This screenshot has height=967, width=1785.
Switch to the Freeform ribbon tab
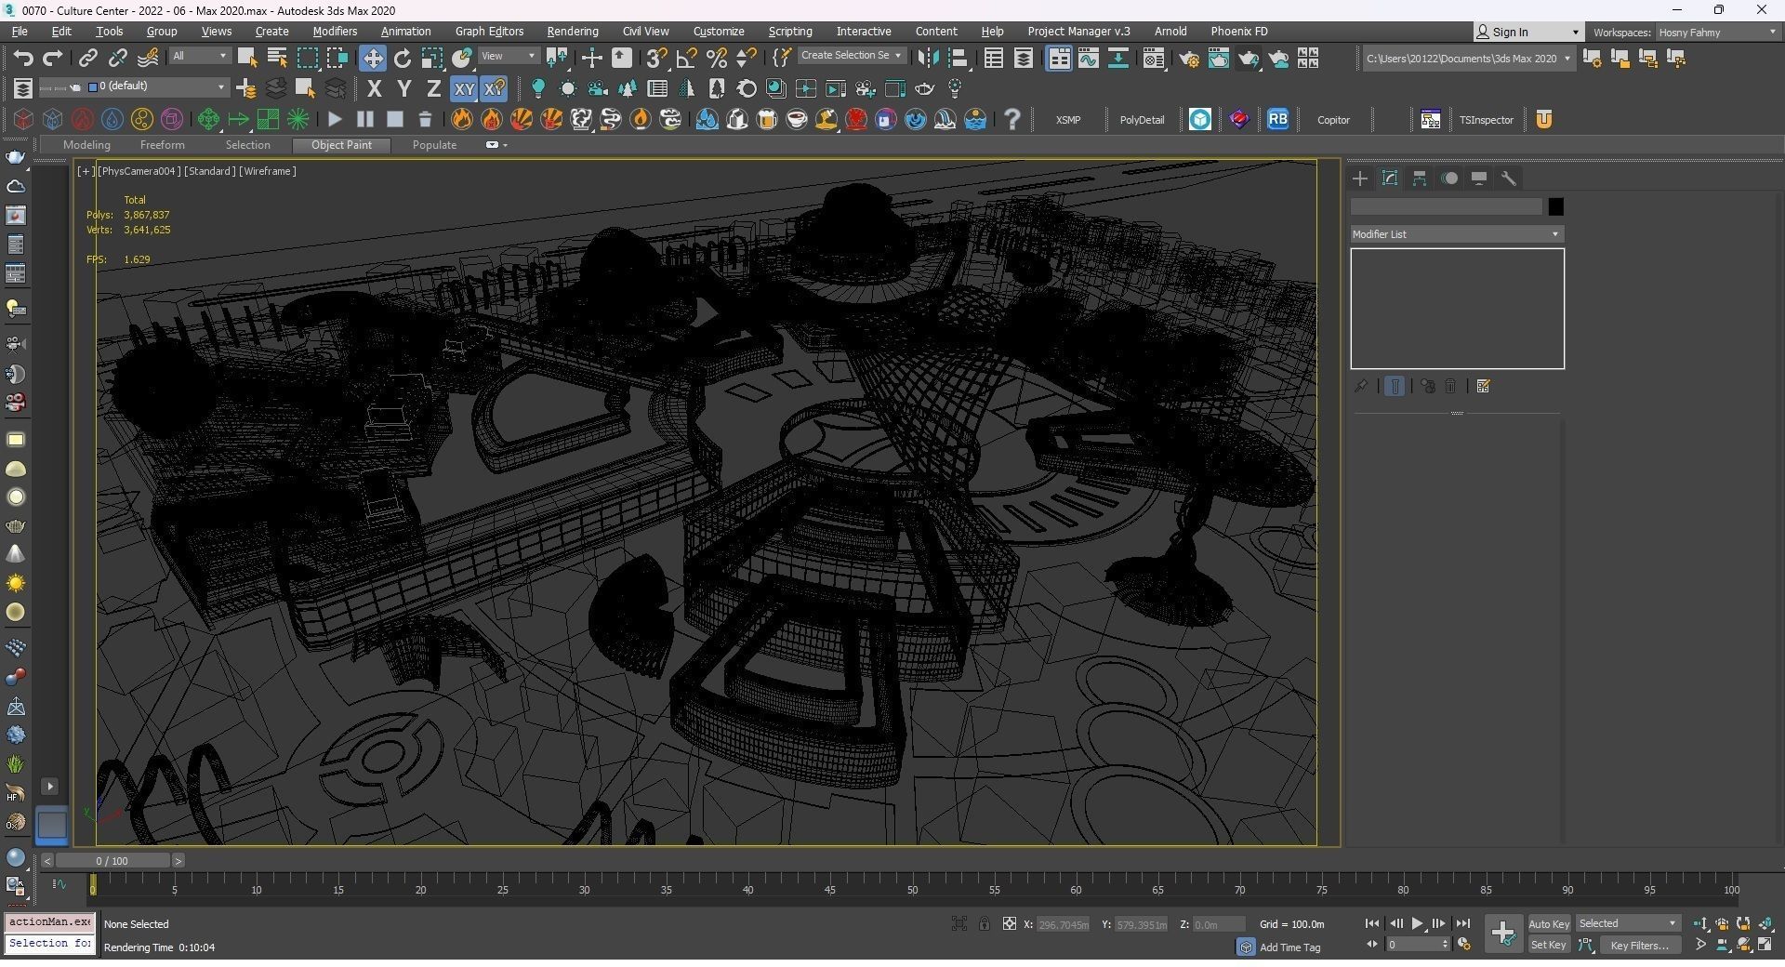pyautogui.click(x=162, y=145)
